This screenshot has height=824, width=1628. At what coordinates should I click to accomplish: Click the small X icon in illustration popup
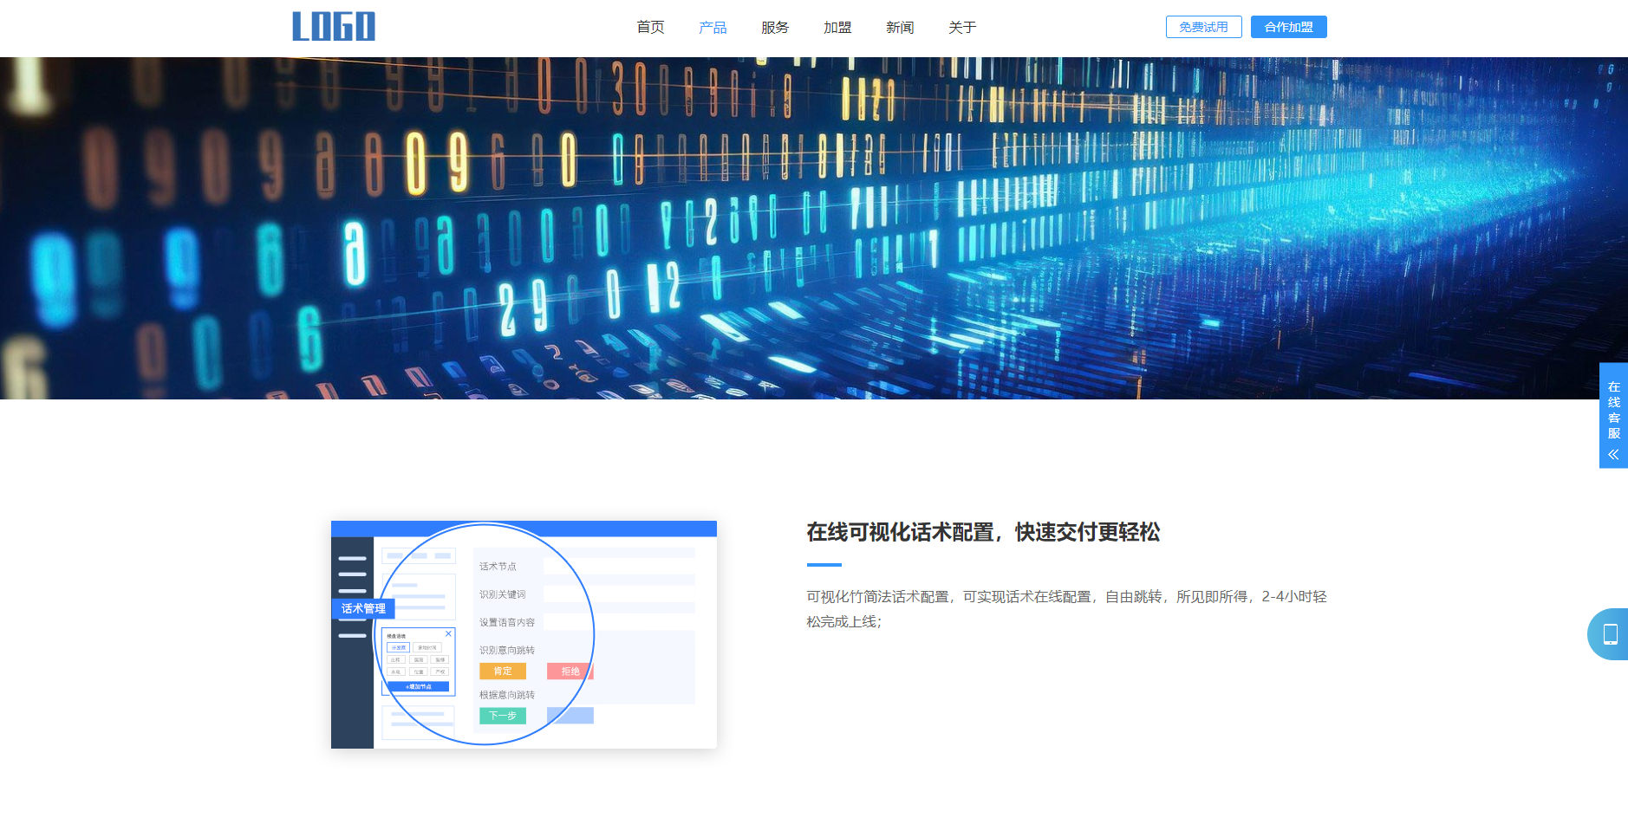pyautogui.click(x=448, y=634)
